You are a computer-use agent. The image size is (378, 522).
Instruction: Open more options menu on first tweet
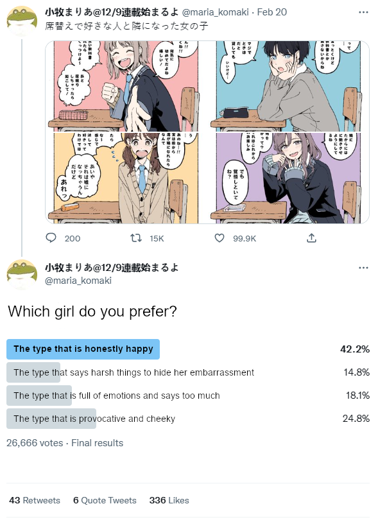363,12
